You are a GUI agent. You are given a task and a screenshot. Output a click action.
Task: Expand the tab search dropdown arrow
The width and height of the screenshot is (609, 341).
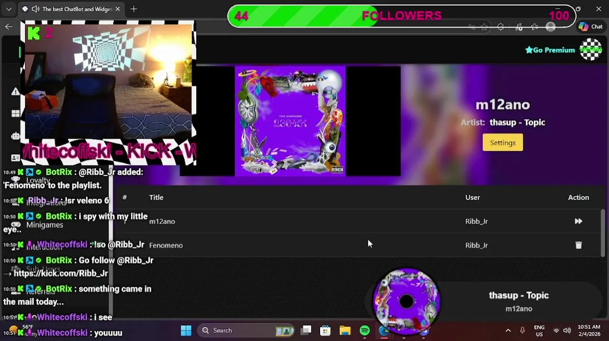[x=9, y=9]
